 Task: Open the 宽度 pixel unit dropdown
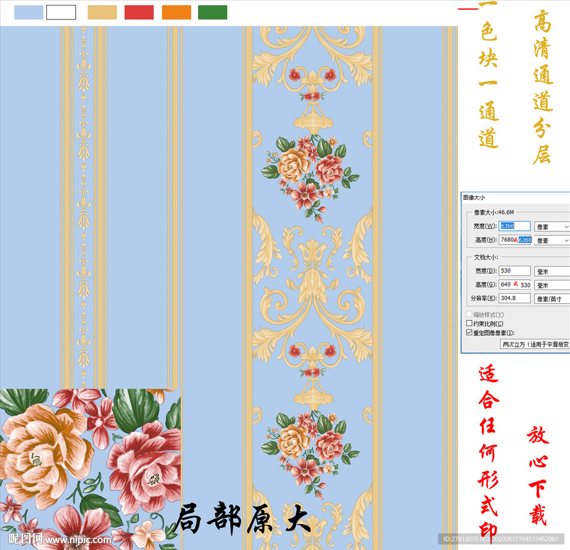click(x=553, y=226)
